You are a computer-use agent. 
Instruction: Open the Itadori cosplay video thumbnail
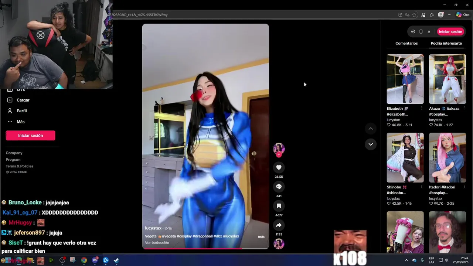click(x=447, y=157)
